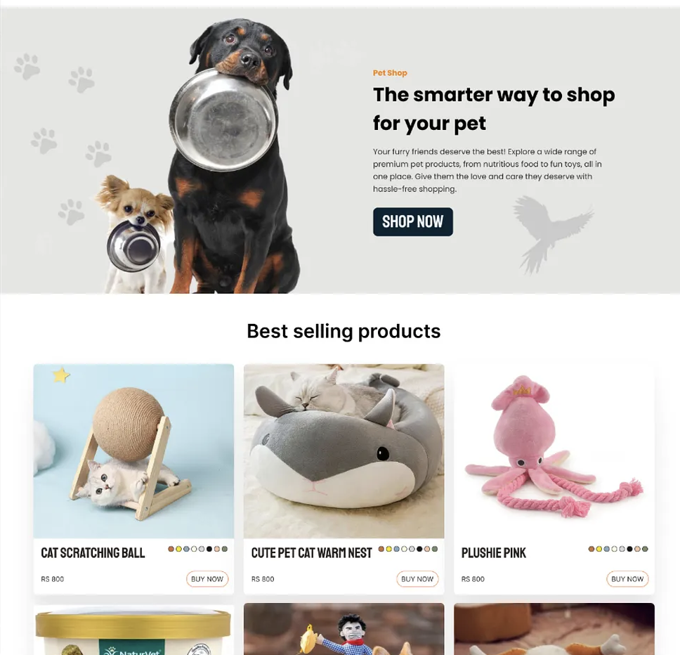Choose green swatch on Cute Pet Cat Warm Nest
Viewport: 680px width, 655px height.
point(435,549)
